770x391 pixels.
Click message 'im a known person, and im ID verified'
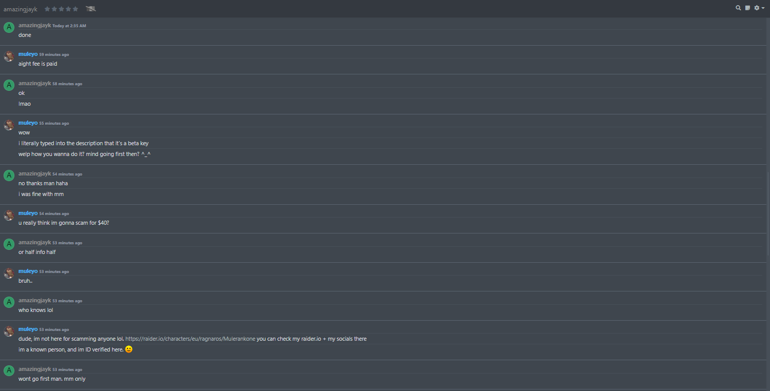(71, 349)
